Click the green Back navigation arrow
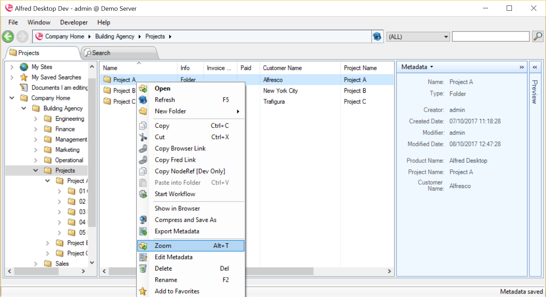The width and height of the screenshot is (546, 297). click(8, 37)
